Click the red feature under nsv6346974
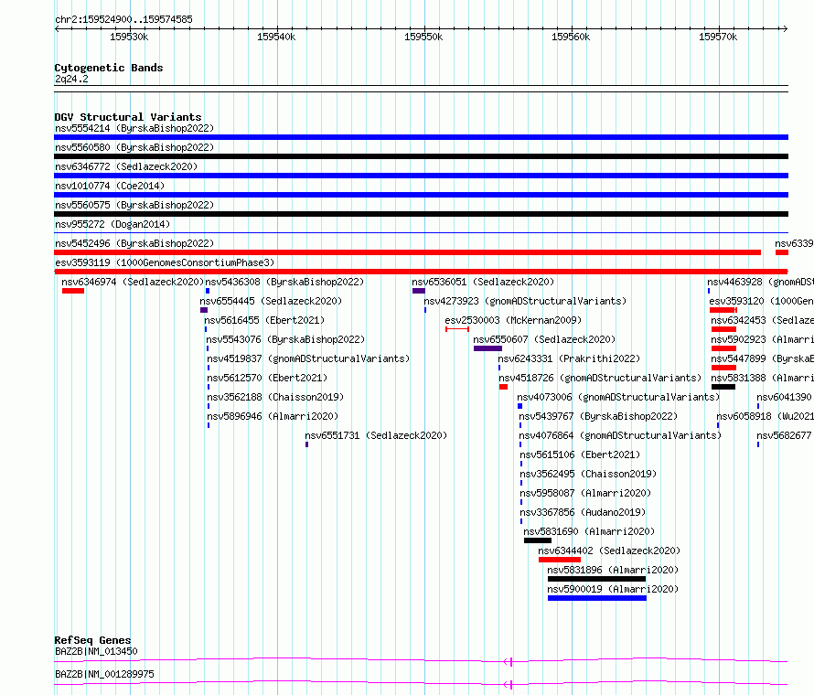Image resolution: width=814 pixels, height=695 pixels. (72, 291)
